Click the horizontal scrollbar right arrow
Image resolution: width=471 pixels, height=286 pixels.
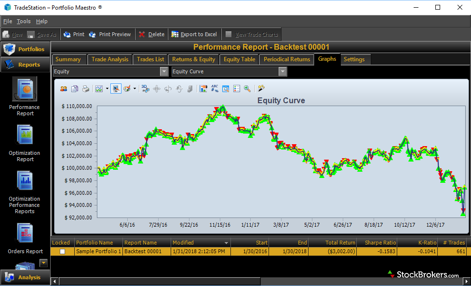pos(467,282)
